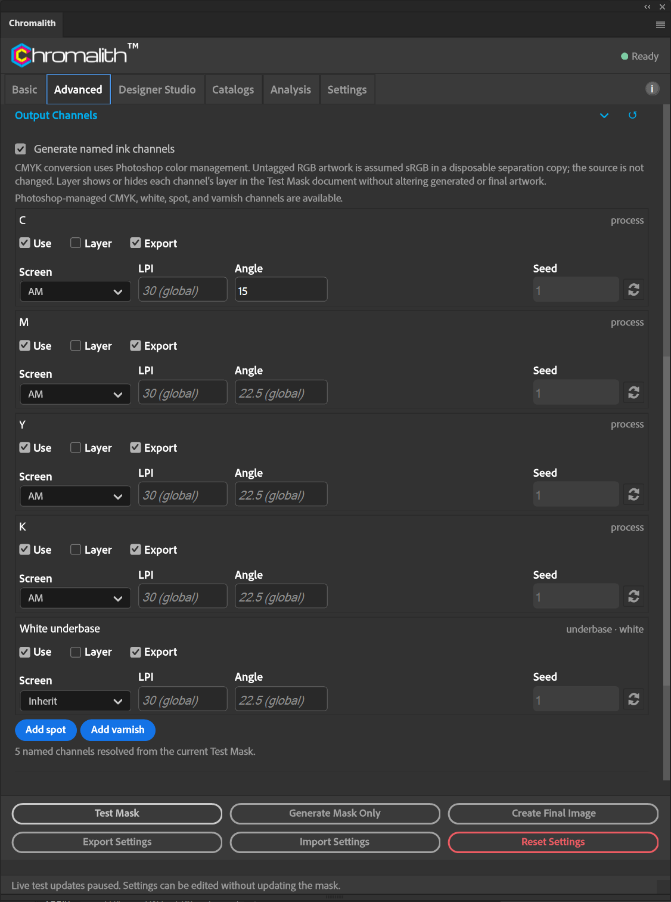Switch to the Basic tab
The width and height of the screenshot is (671, 902).
(25, 89)
